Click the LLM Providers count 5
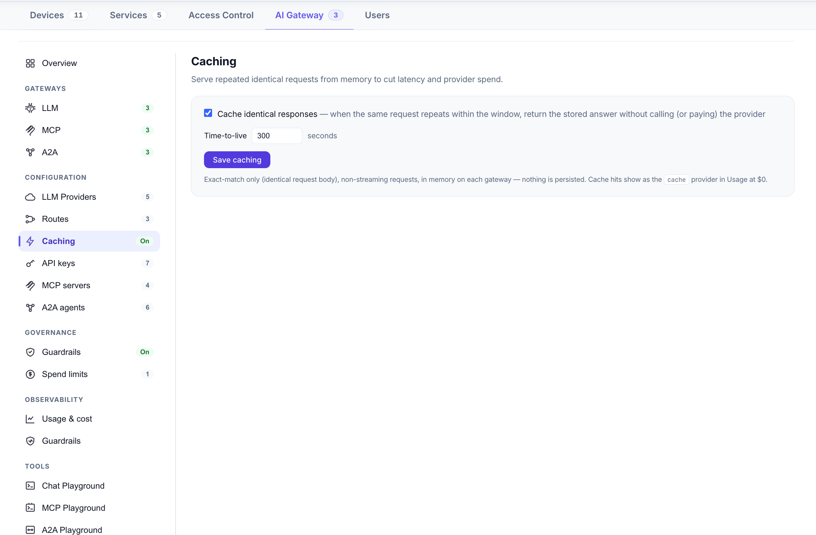 [147, 197]
